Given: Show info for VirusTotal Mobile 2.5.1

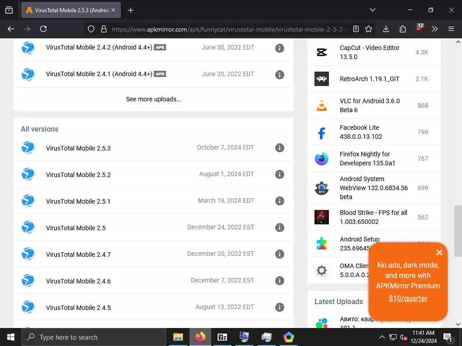Looking at the screenshot, I should point(280,201).
